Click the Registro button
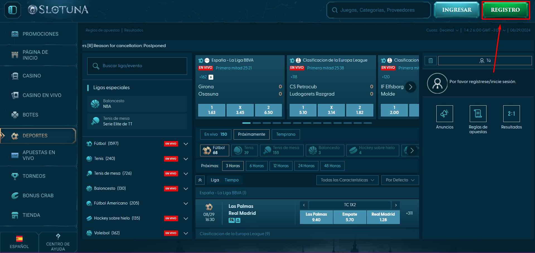535x253 pixels. tap(505, 10)
